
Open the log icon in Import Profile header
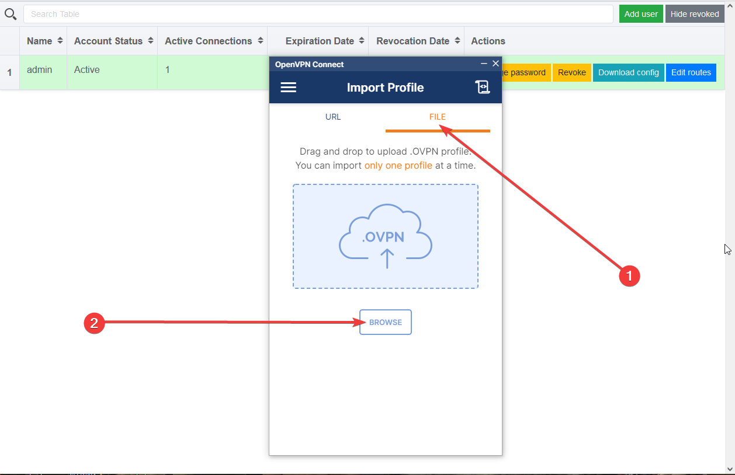[x=483, y=88]
